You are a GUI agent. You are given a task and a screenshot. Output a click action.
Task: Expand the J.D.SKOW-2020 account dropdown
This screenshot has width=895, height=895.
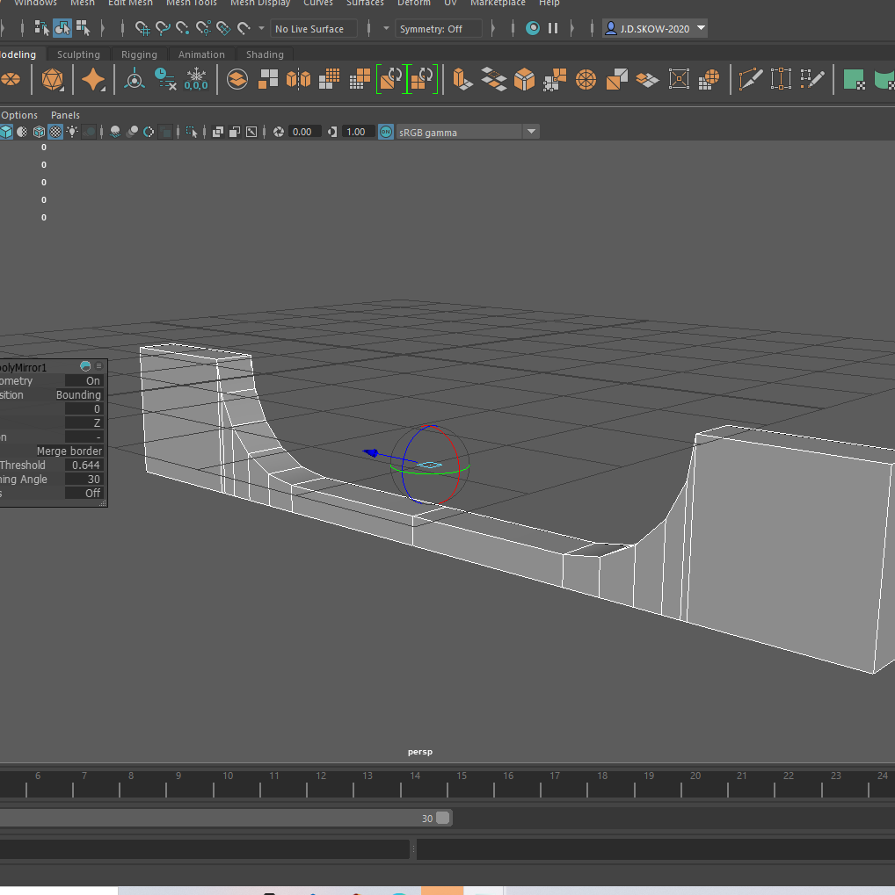[x=701, y=28]
